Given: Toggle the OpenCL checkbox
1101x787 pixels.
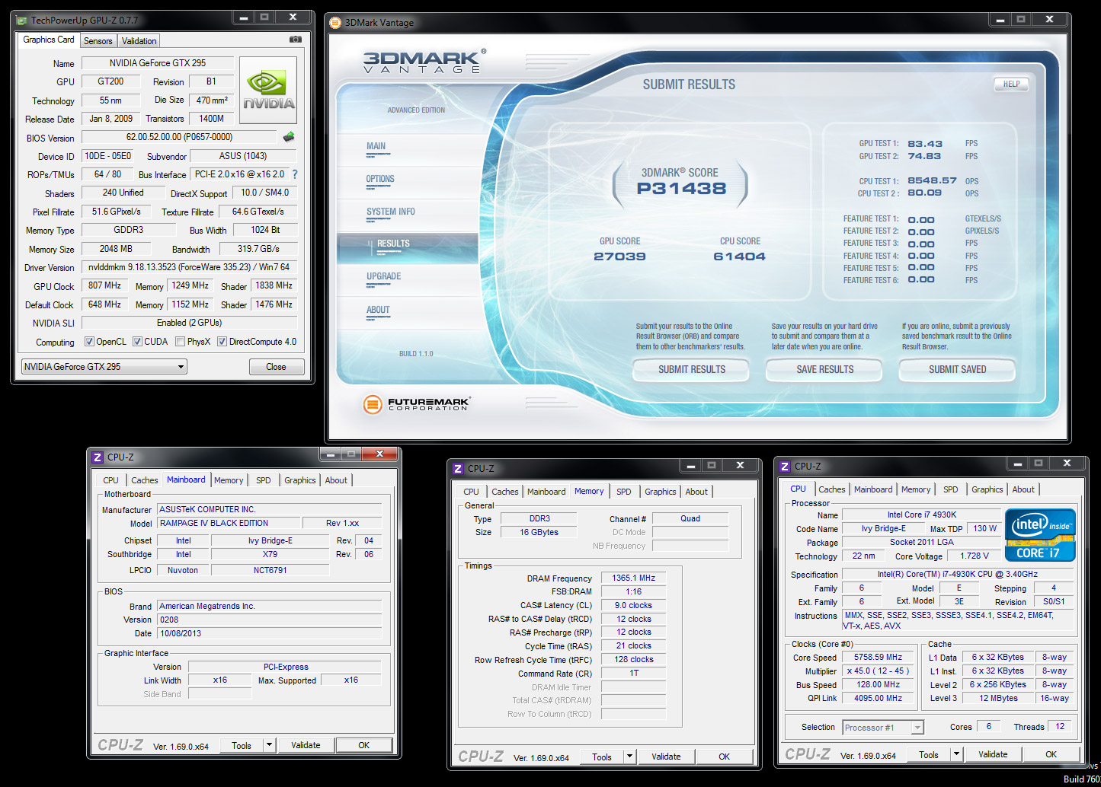Looking at the screenshot, I should (89, 342).
